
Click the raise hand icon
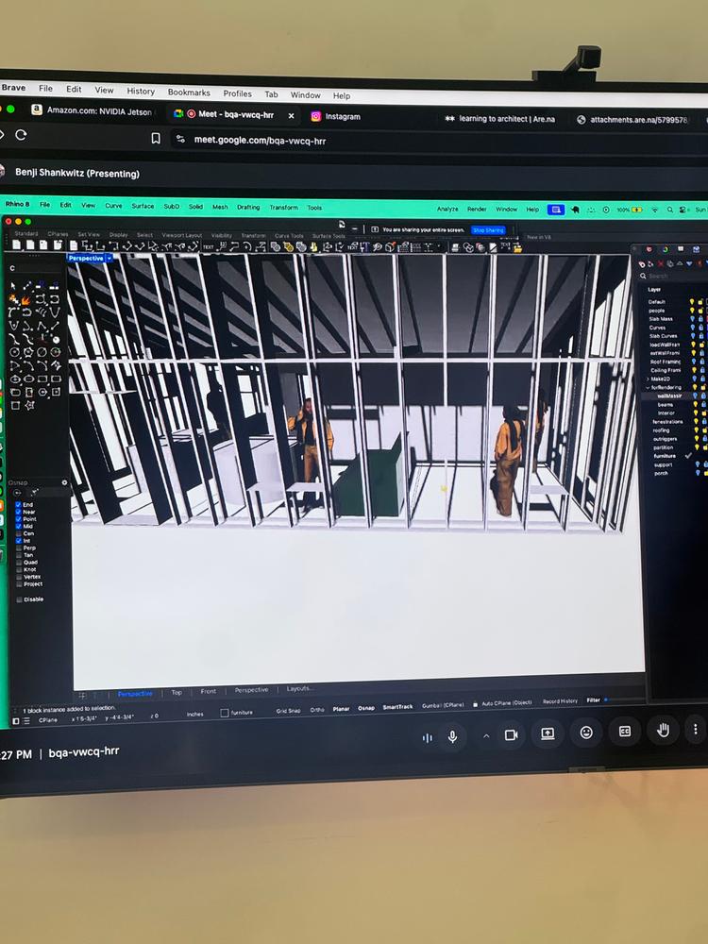664,730
